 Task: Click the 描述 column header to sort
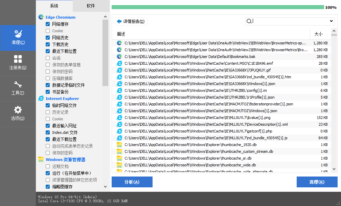click(x=121, y=34)
